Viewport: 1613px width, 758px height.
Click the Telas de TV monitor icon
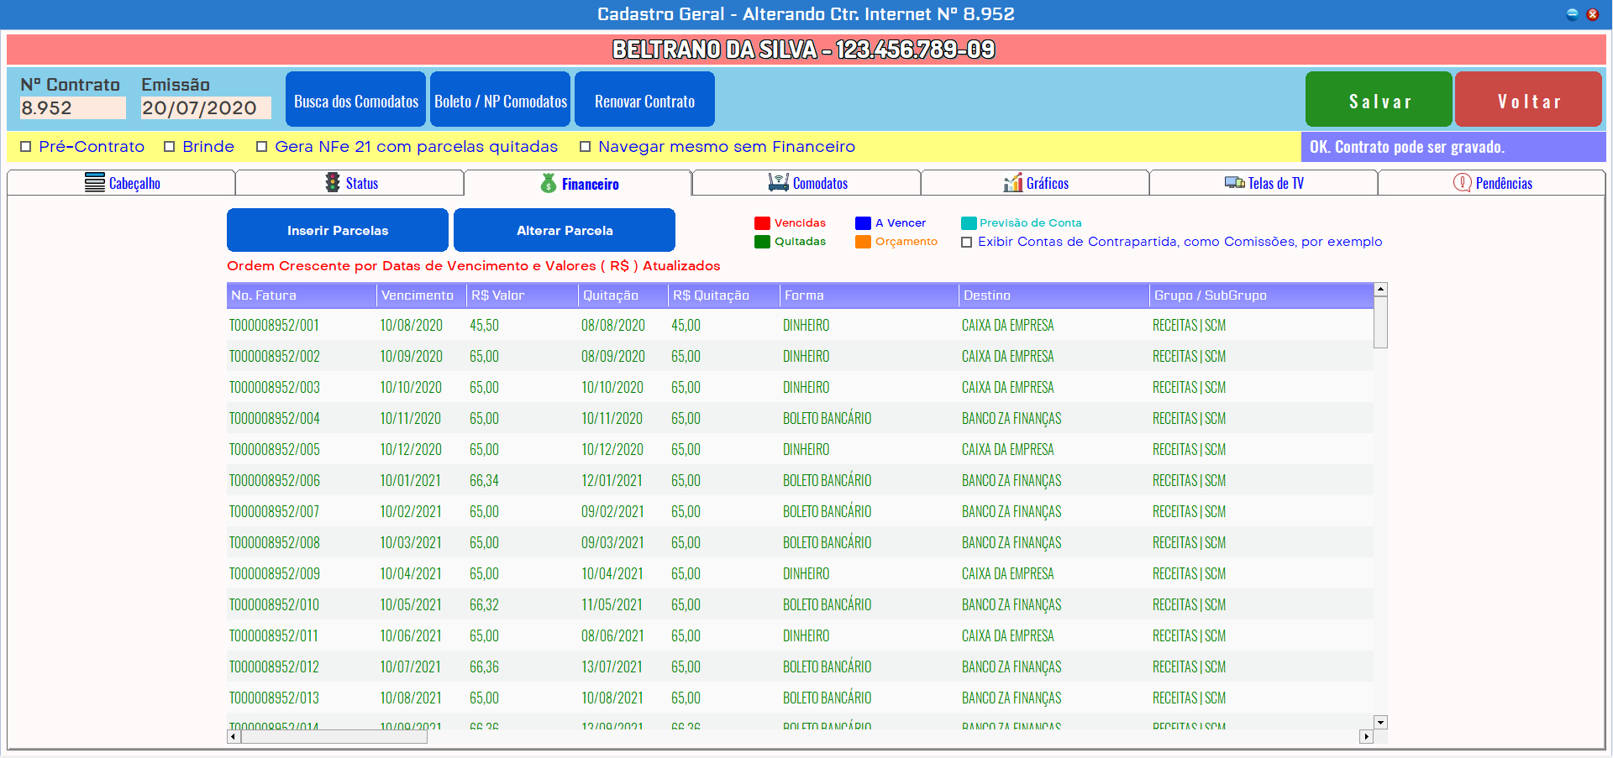(1235, 183)
